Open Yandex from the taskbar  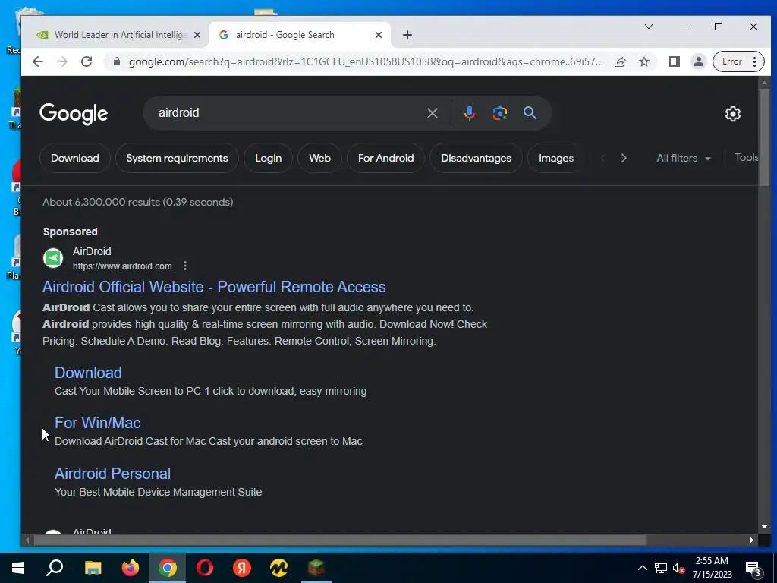coord(242,568)
